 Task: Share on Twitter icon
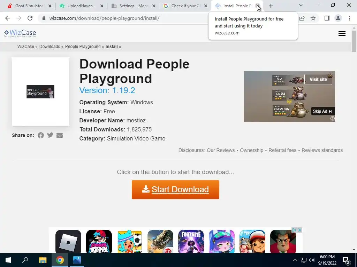click(x=50, y=135)
